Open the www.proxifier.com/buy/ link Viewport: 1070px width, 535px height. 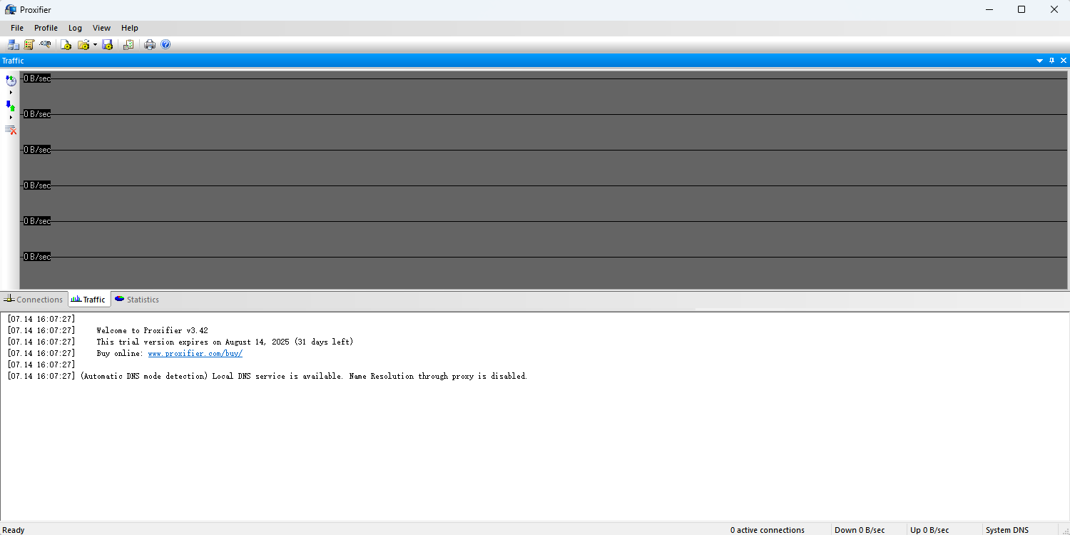(195, 354)
